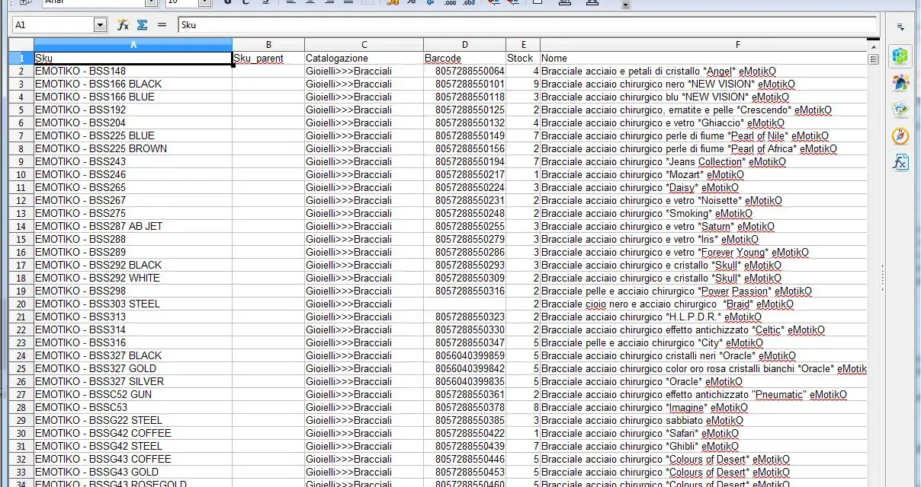Open the sidebar Properties deck
The image size is (921, 487).
click(x=900, y=56)
